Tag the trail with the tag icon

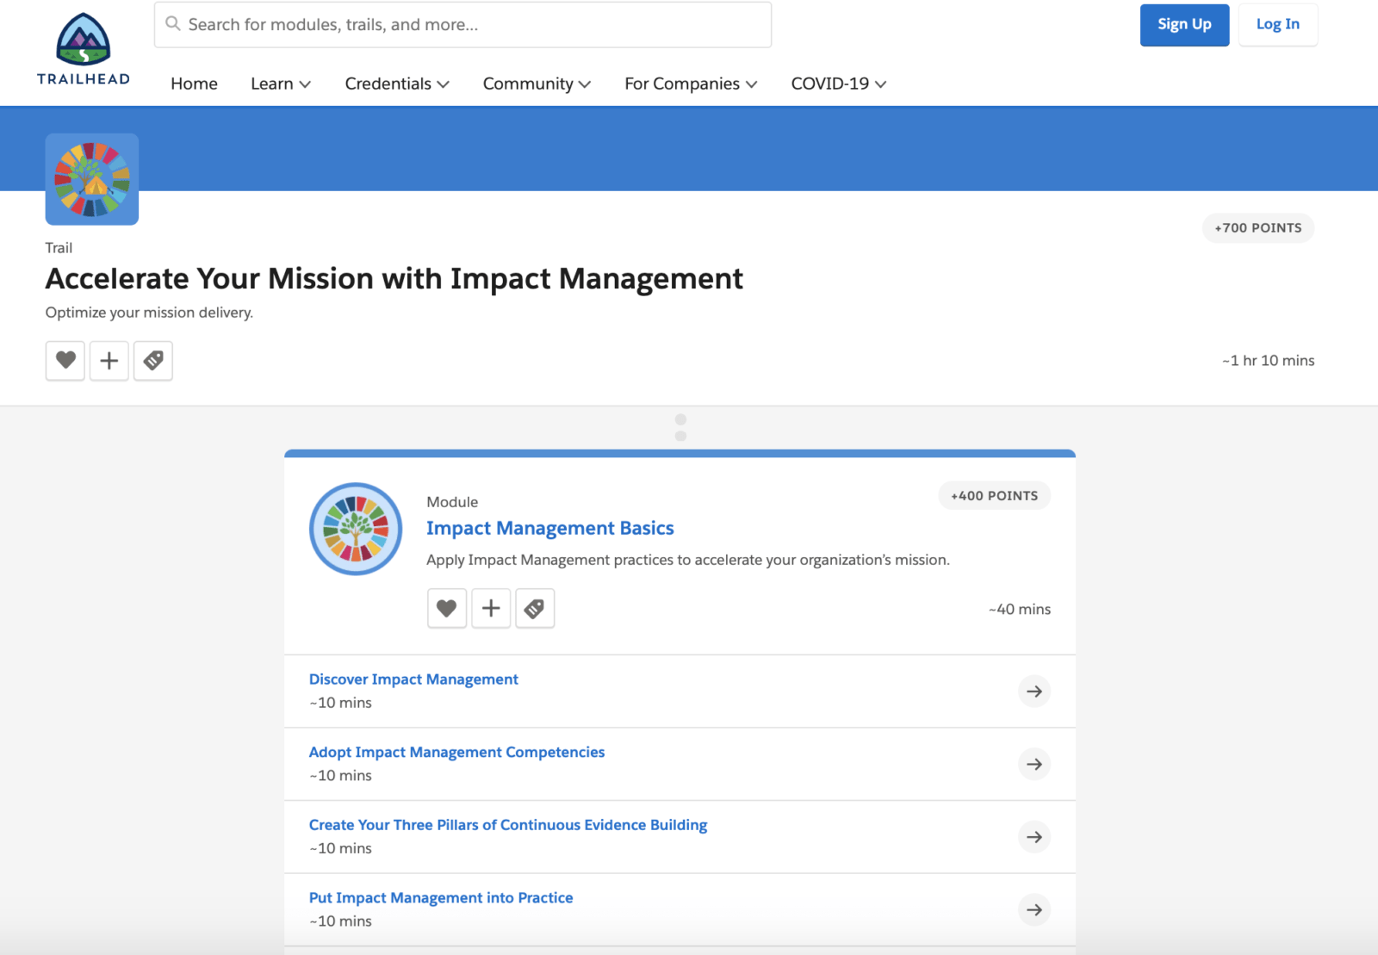[153, 360]
